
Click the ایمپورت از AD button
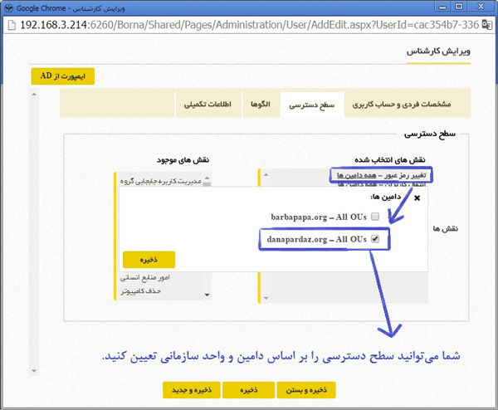point(63,76)
